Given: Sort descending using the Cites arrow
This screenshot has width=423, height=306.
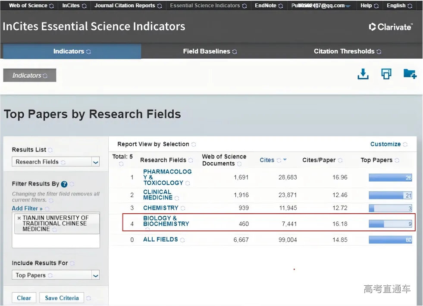Looking at the screenshot, I should coord(285,160).
